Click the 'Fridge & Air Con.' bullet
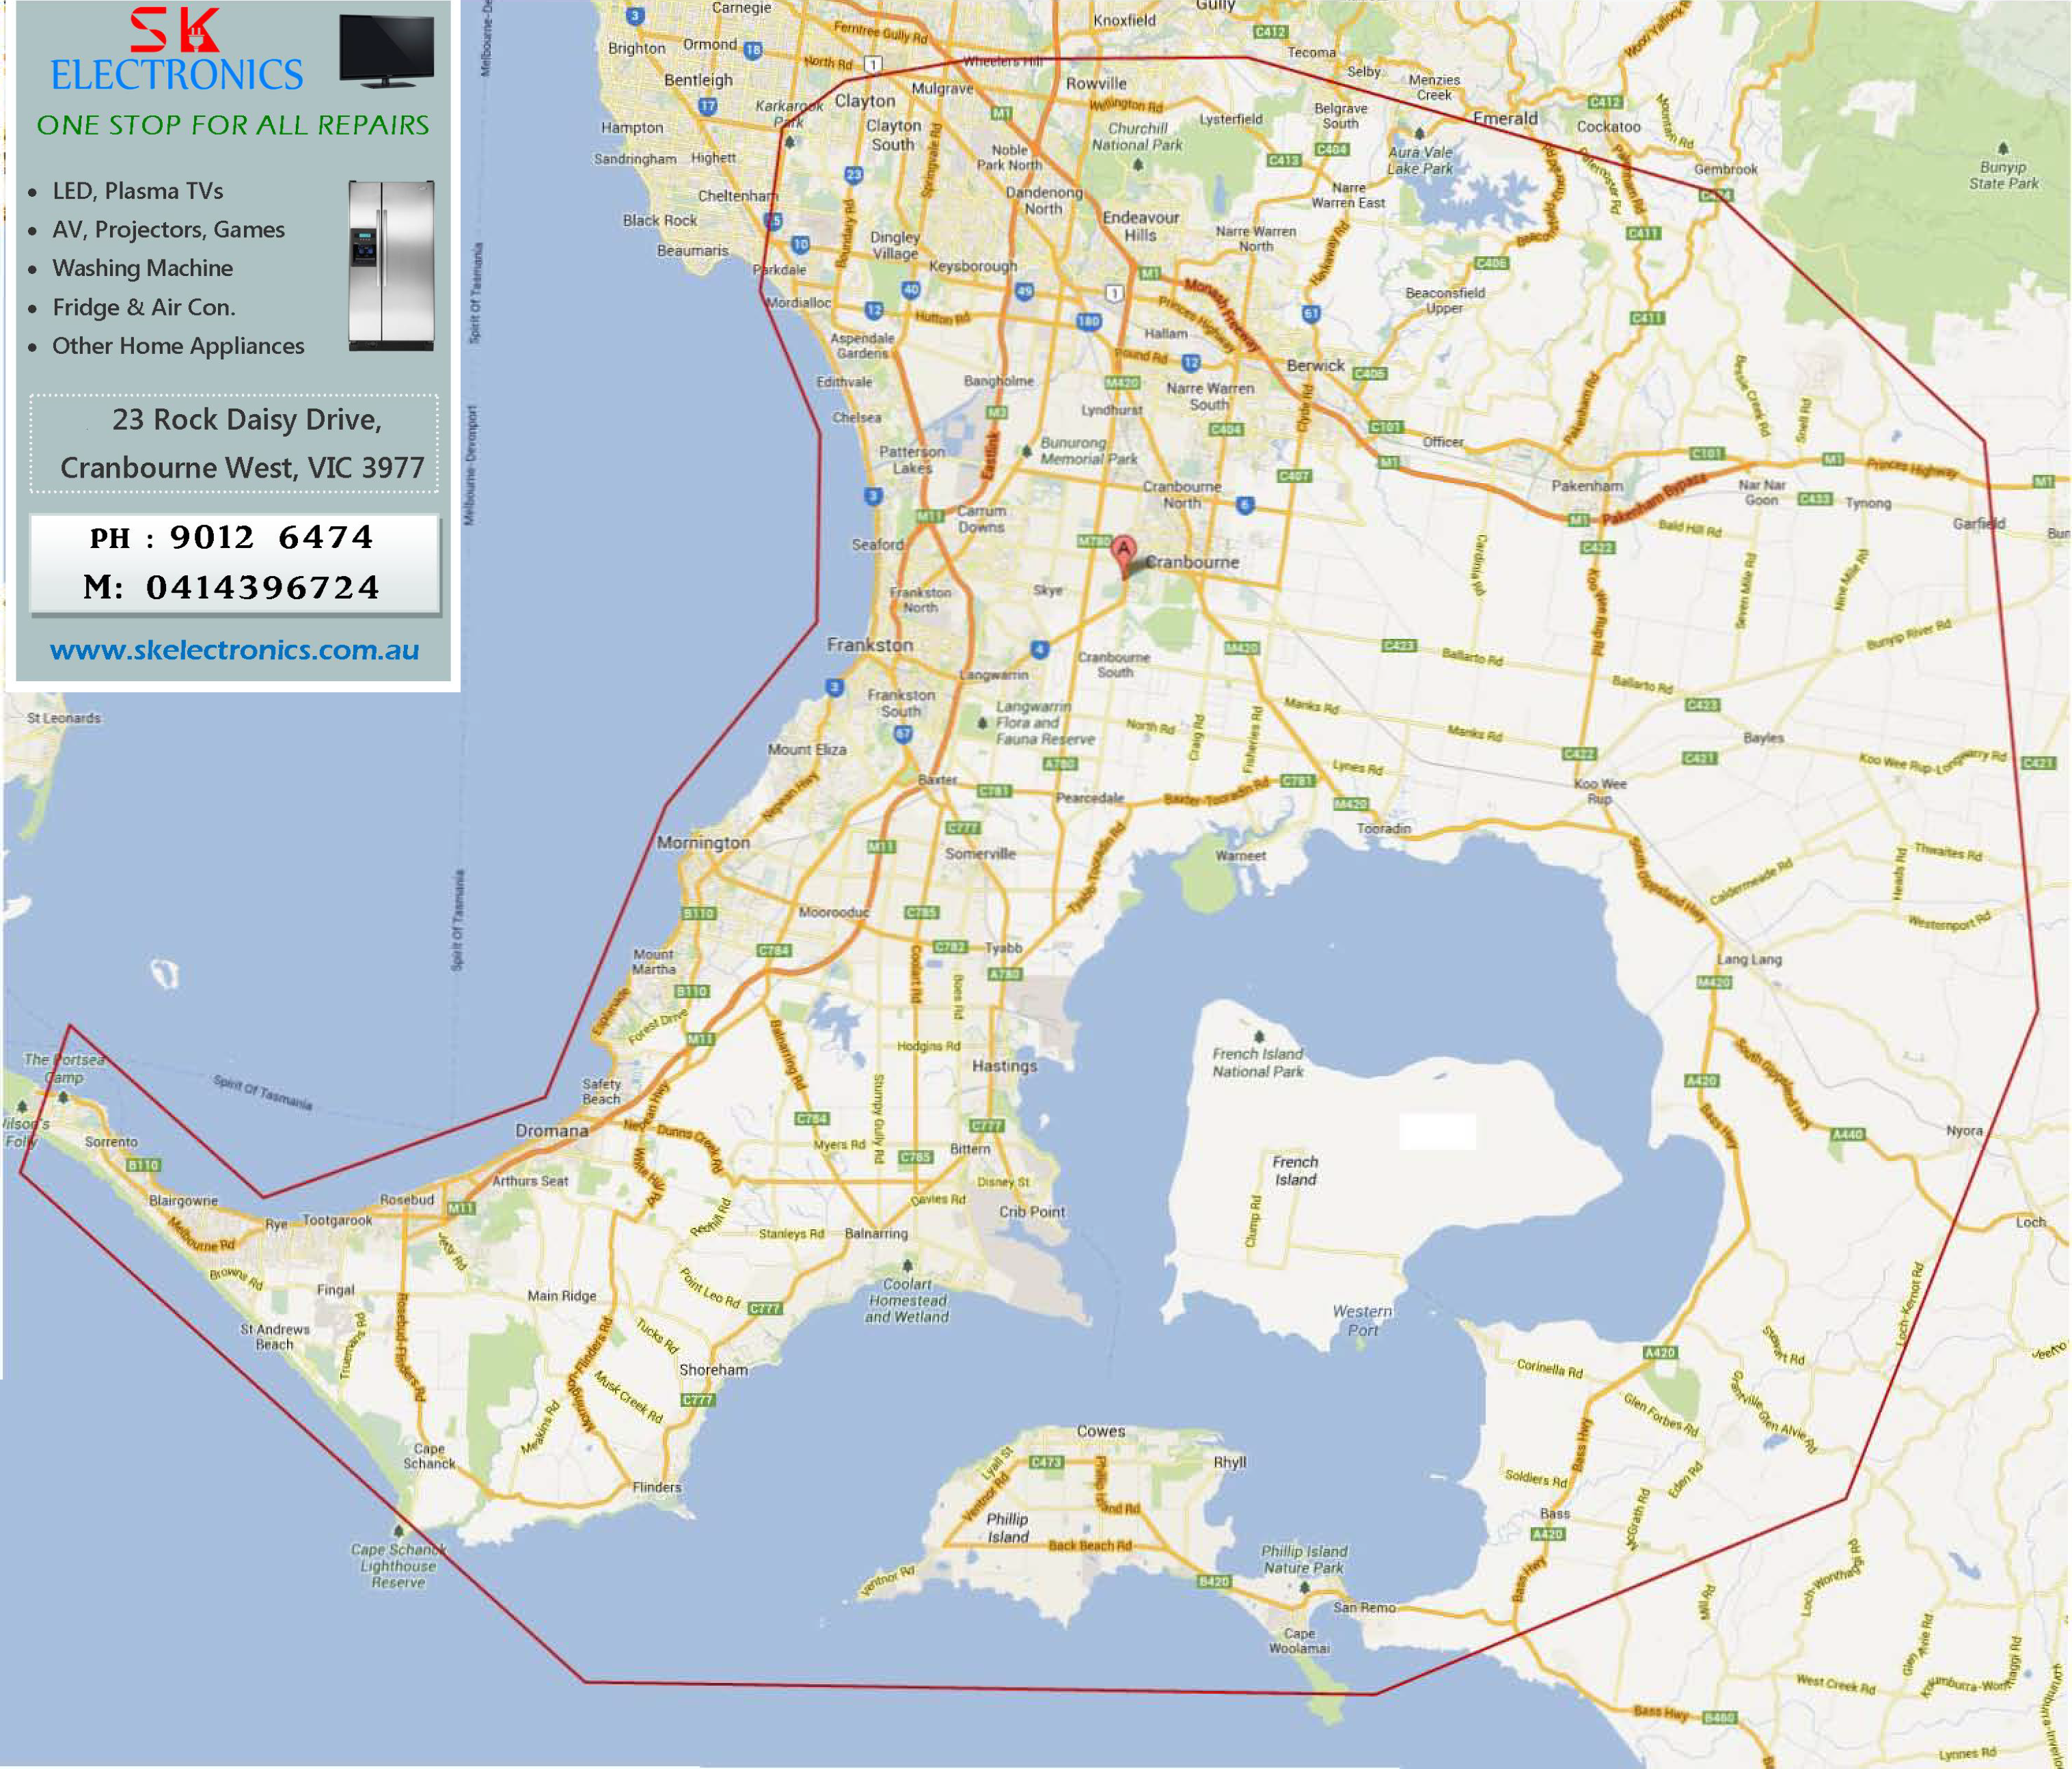Image resolution: width=2072 pixels, height=1769 pixels. coord(144,307)
